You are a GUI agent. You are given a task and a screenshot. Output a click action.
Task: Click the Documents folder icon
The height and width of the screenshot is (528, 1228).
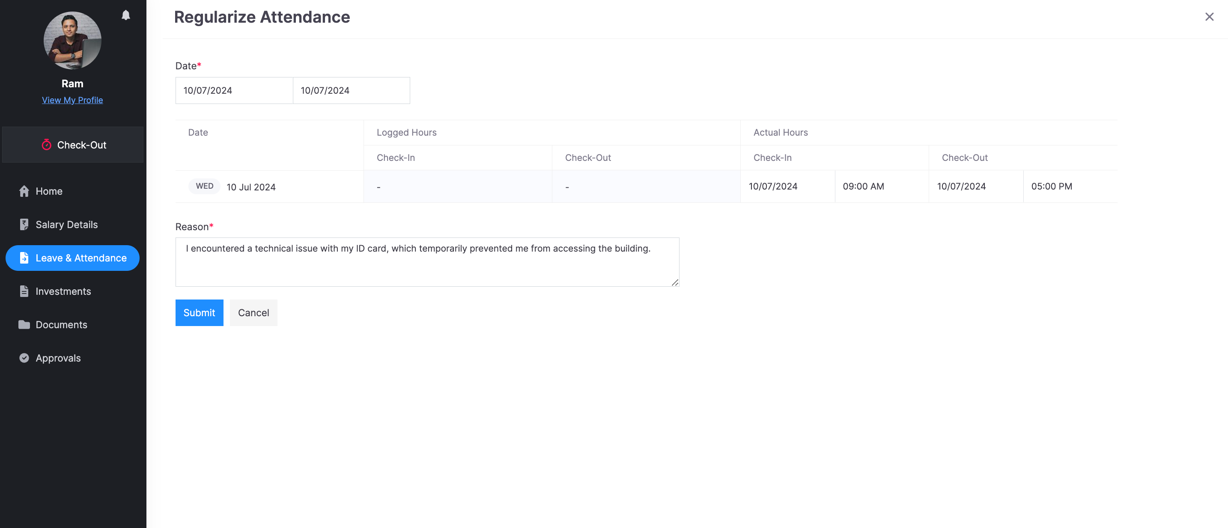coord(24,324)
